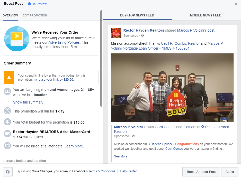
Task: Click the left panel vertical scrollbar
Action: click(x=101, y=58)
